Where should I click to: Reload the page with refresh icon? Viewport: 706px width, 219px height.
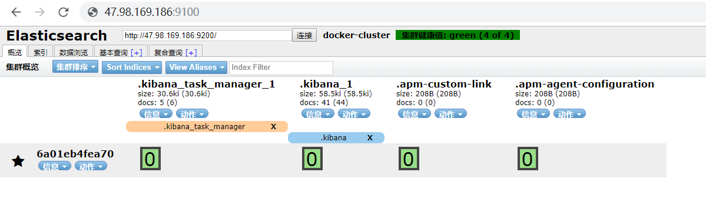[x=64, y=12]
